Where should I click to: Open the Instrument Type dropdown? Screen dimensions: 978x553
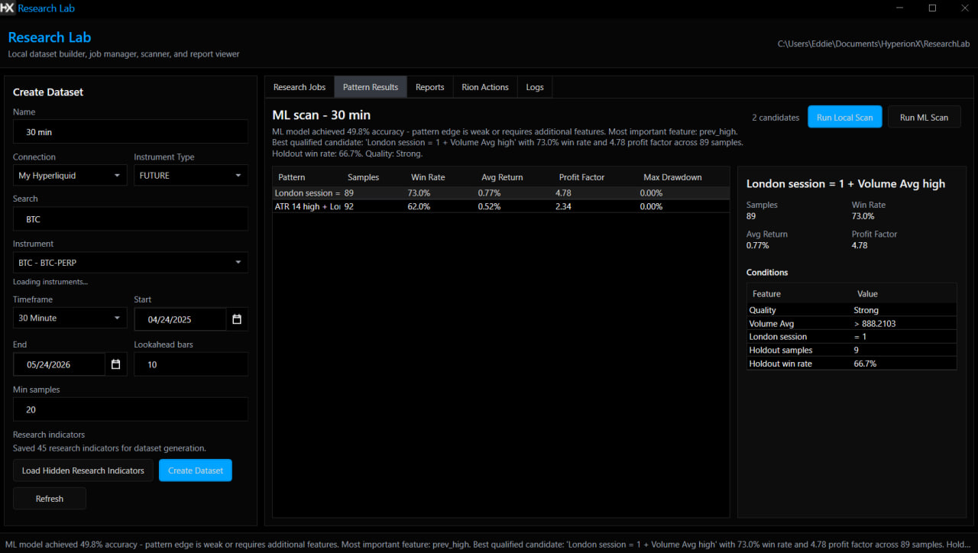pyautogui.click(x=191, y=176)
